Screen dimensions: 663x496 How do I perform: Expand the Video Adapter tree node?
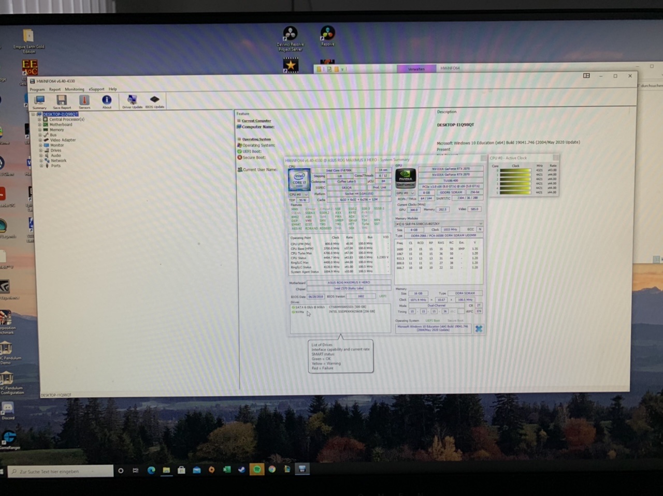[x=40, y=140]
